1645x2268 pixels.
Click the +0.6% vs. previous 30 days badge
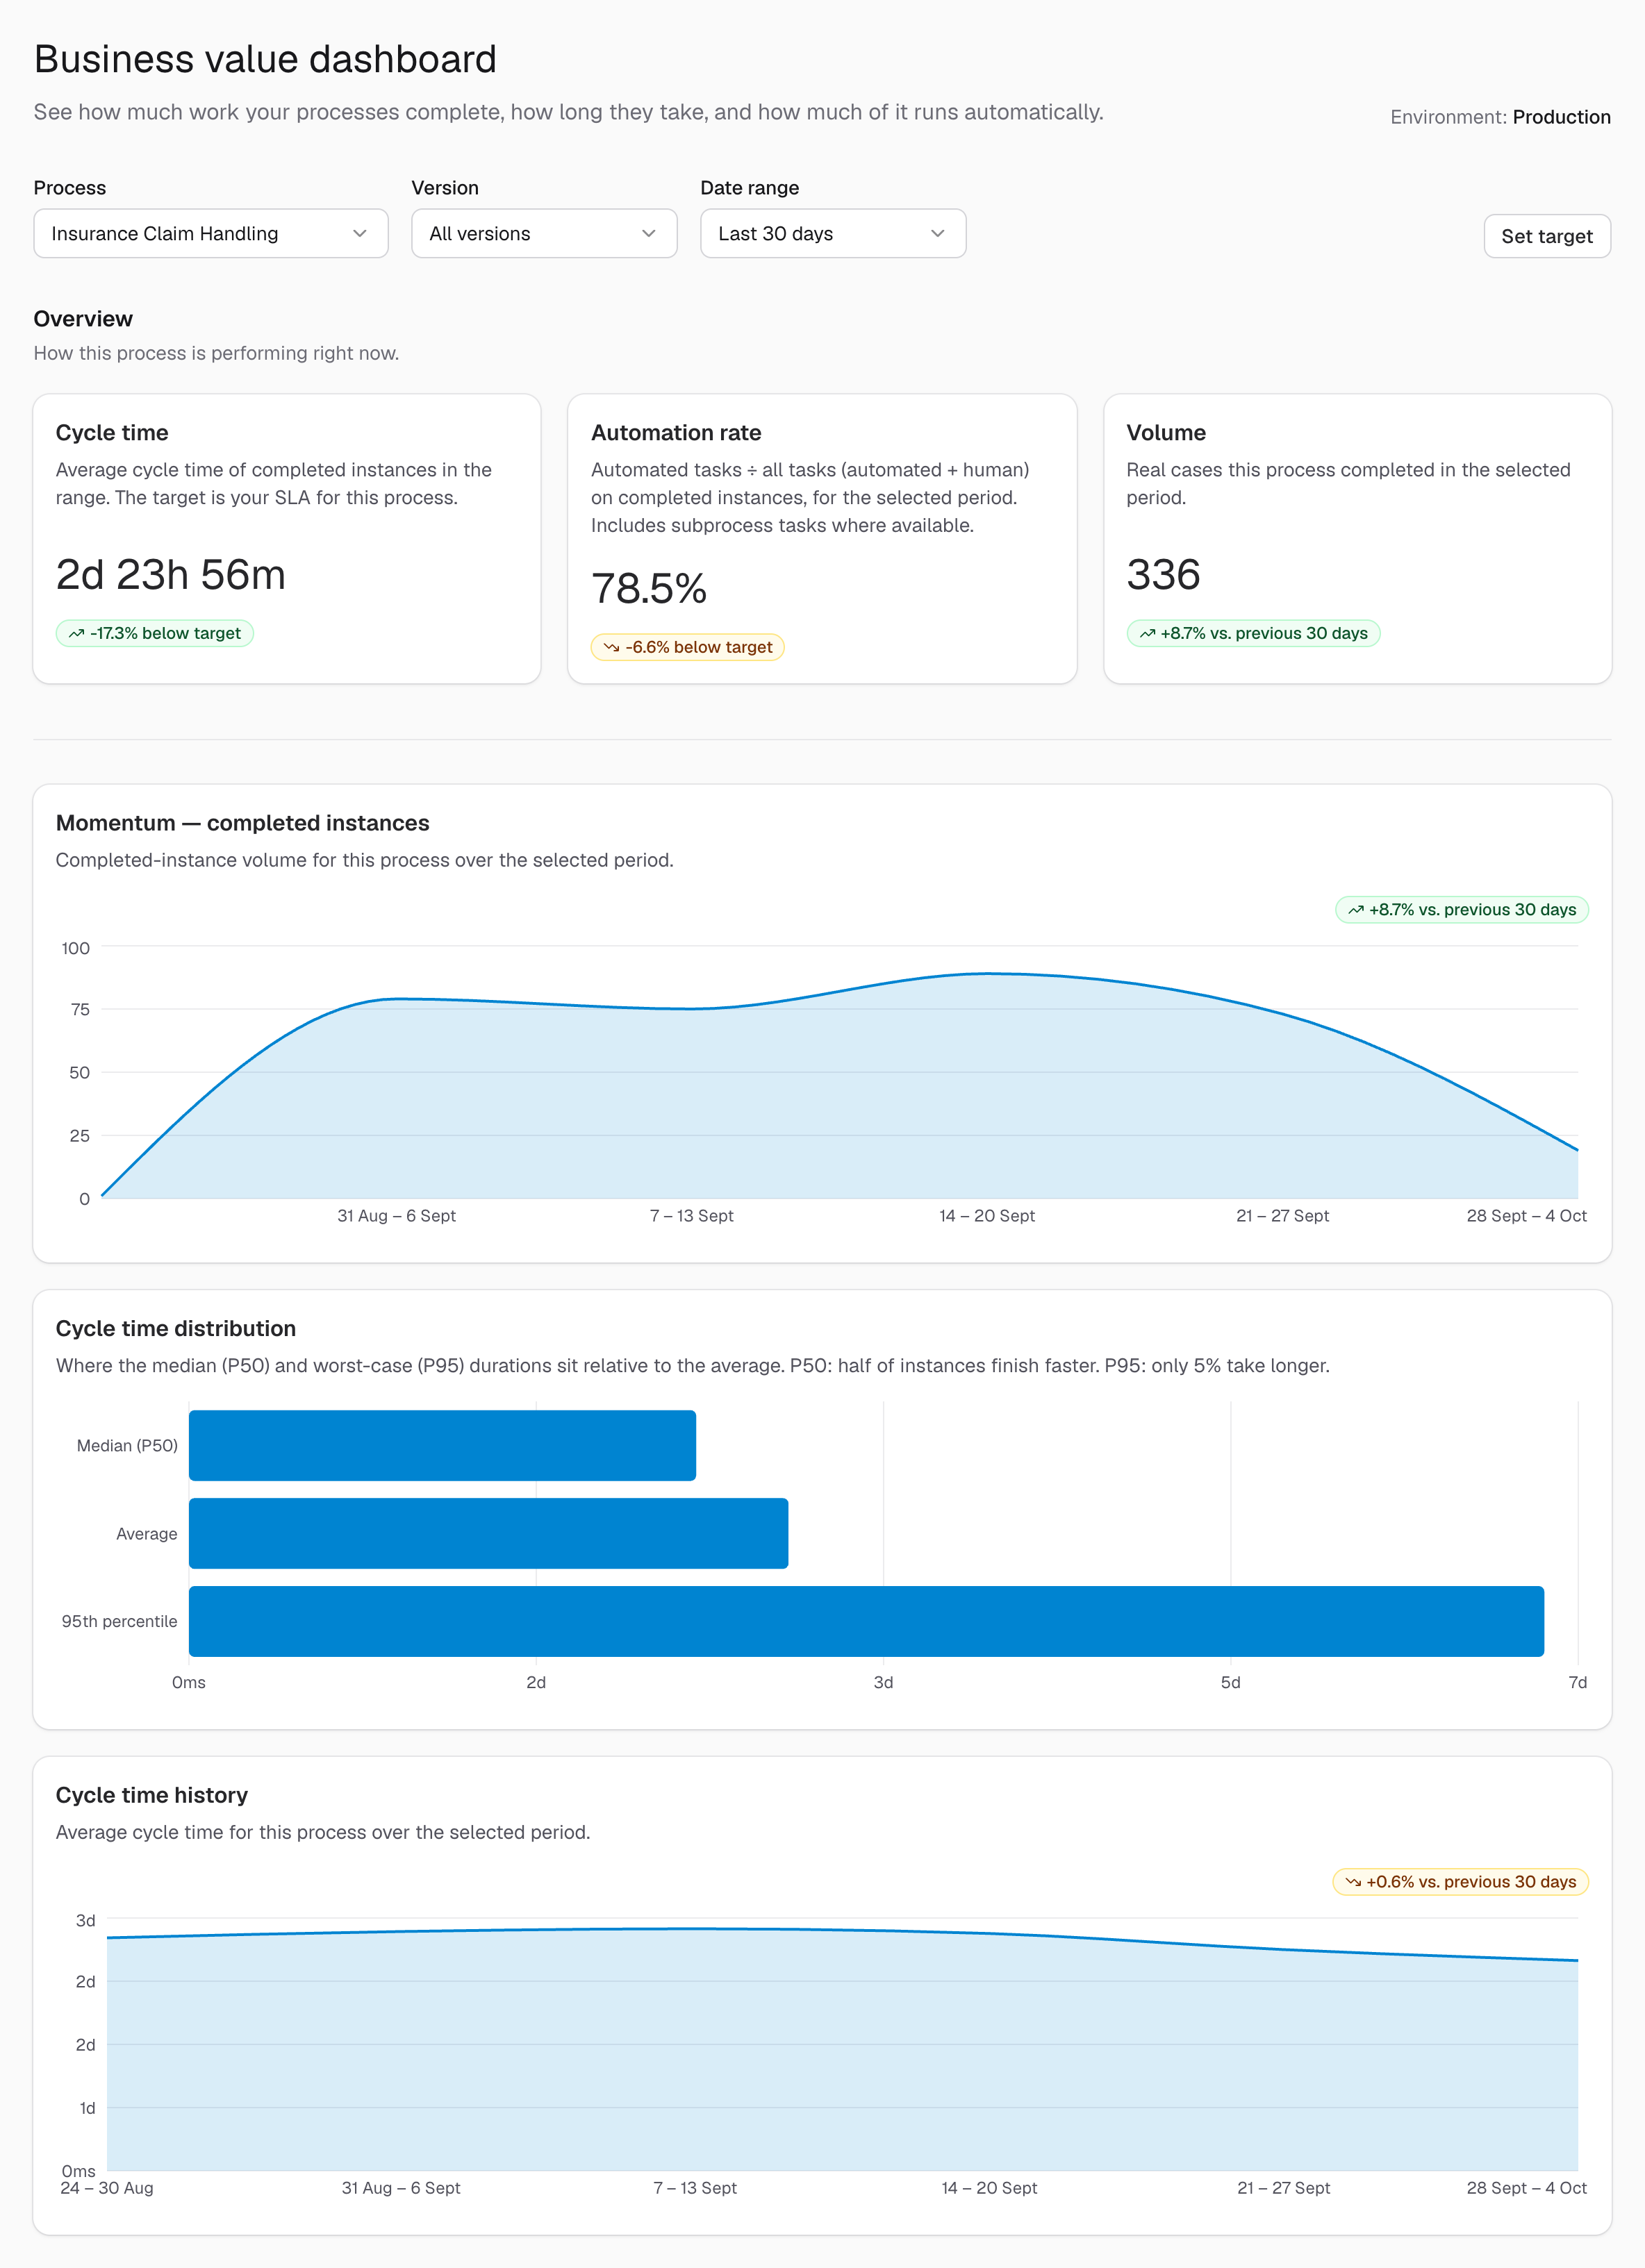pos(1460,1881)
